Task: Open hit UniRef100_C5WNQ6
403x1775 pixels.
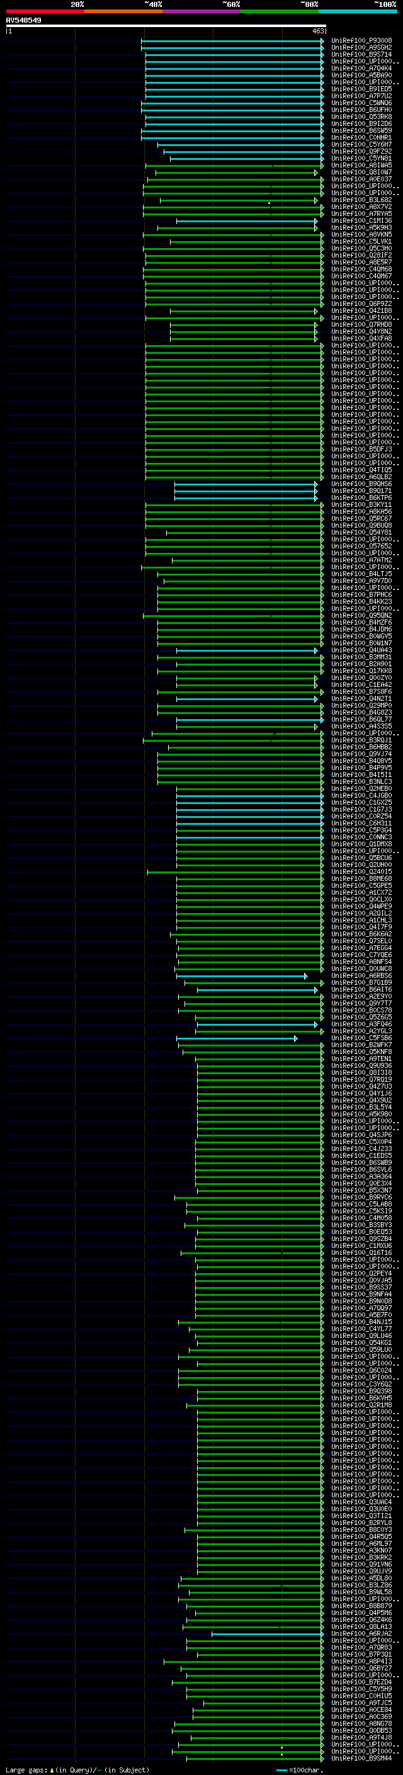Action: point(361,103)
